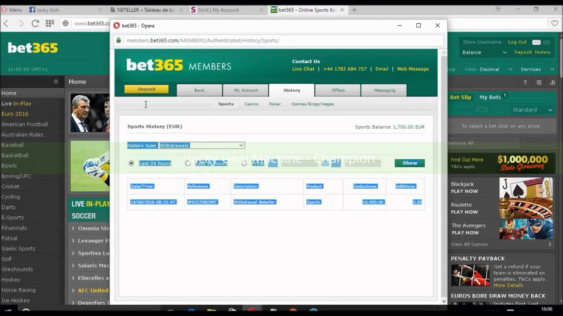Click withdrawal reference W92275603NT cell
The image size is (563, 316).
pyautogui.click(x=202, y=202)
